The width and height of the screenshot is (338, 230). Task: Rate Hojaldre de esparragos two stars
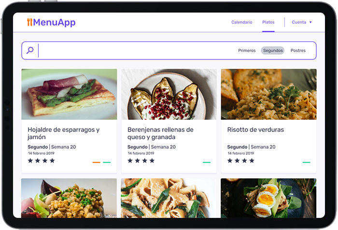pyautogui.click(x=38, y=160)
